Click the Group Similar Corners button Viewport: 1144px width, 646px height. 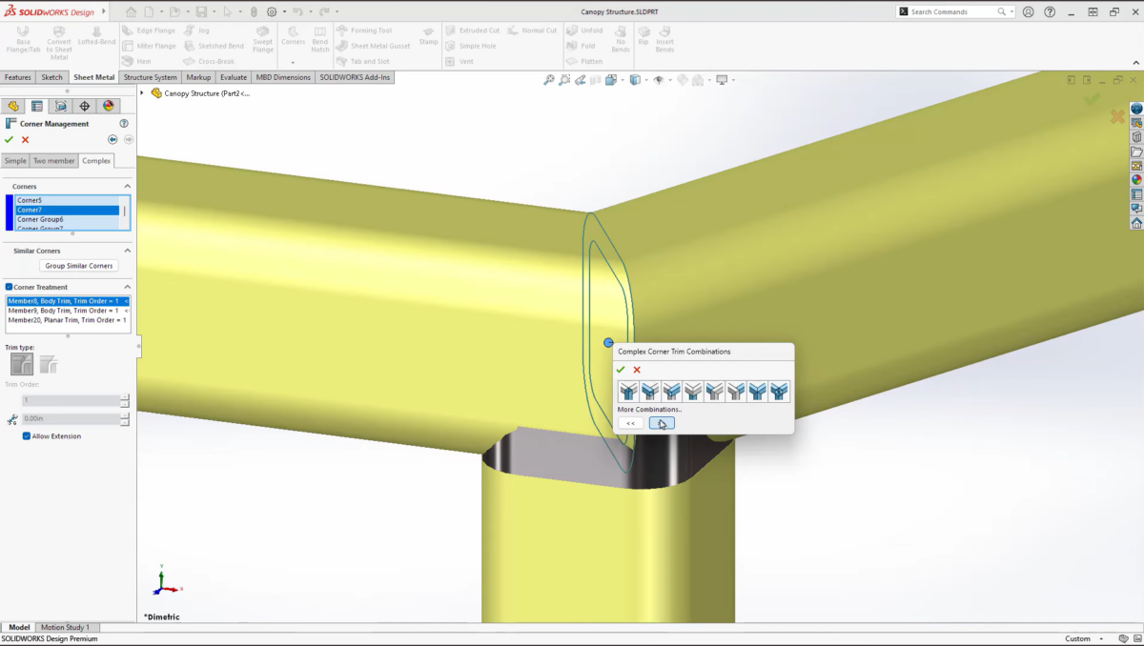(79, 266)
